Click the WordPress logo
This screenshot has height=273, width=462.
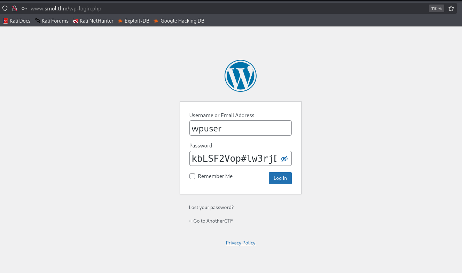pos(241,75)
